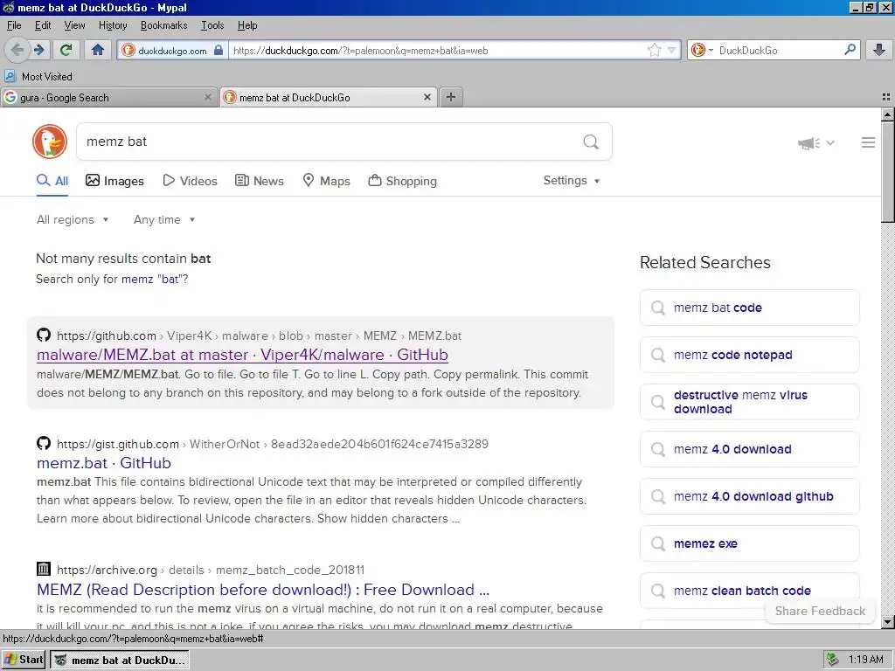Click magnifier icon beside memz bat code
895x671 pixels.
point(658,308)
